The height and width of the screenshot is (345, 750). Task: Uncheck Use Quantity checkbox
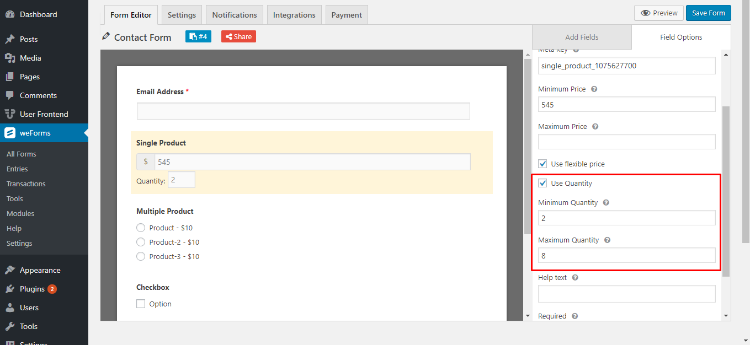click(542, 183)
